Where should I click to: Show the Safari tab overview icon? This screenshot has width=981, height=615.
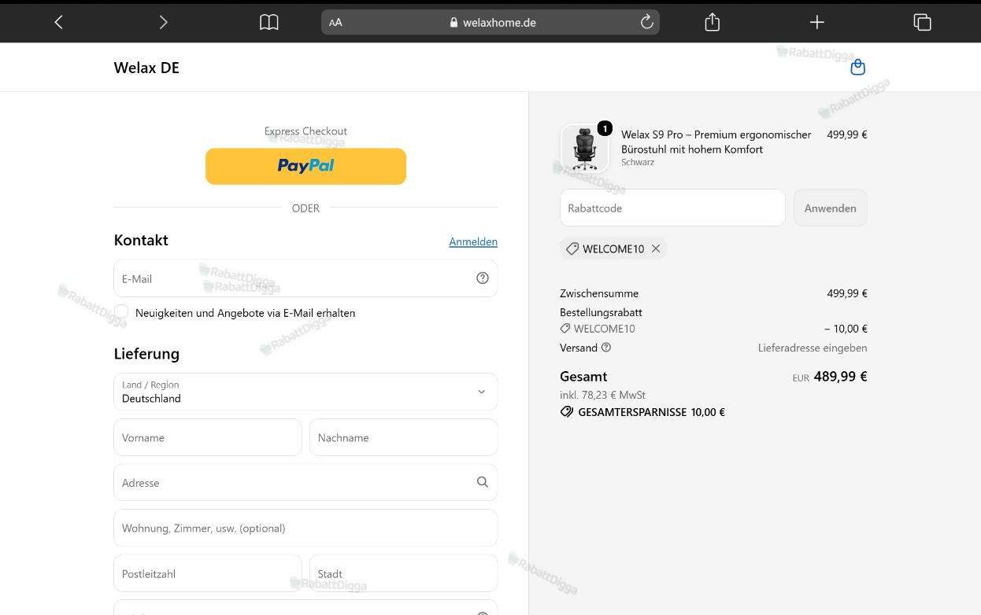tap(922, 22)
